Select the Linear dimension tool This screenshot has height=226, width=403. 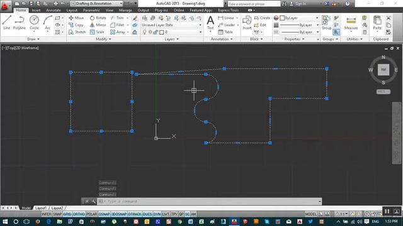click(x=226, y=18)
